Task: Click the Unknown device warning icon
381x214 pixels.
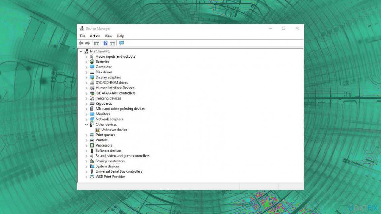Action: 97,130
